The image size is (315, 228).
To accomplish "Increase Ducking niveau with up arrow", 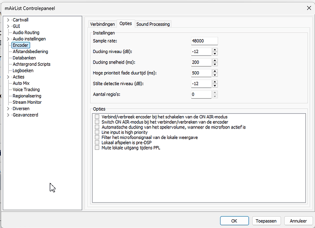I will tap(215, 50).
